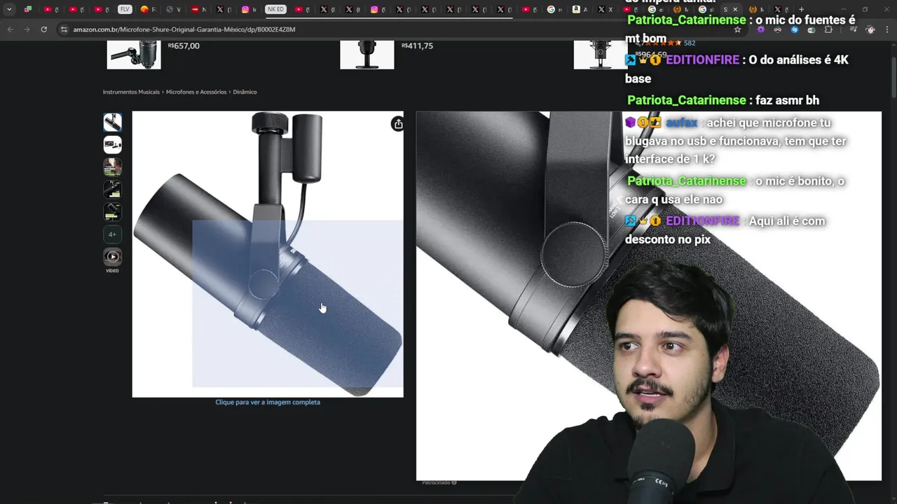
Task: Go back with the browser back arrow
Action: 10,29
